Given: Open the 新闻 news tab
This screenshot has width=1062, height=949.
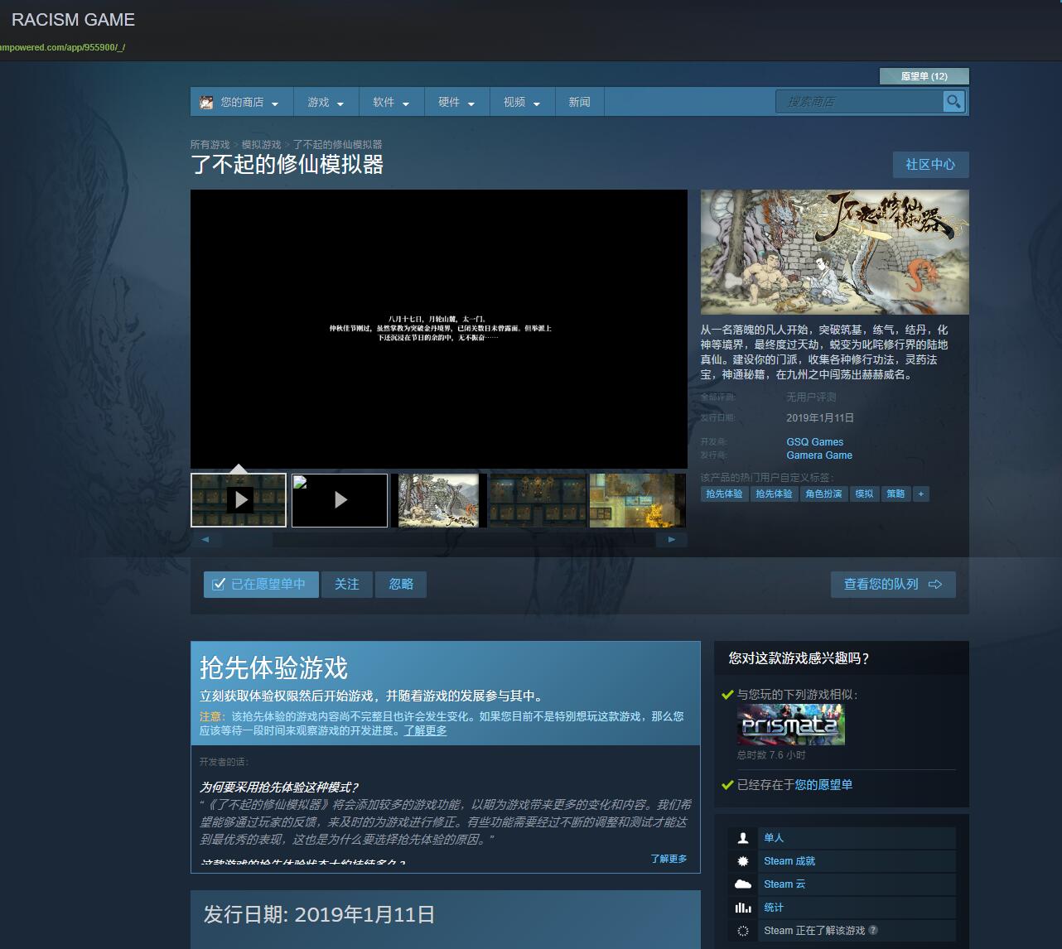Looking at the screenshot, I should click(580, 102).
